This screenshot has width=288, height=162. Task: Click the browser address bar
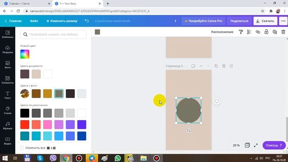point(141,11)
